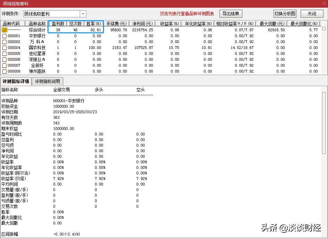
Task: Click the 关闭 button
Action: (x=312, y=14)
